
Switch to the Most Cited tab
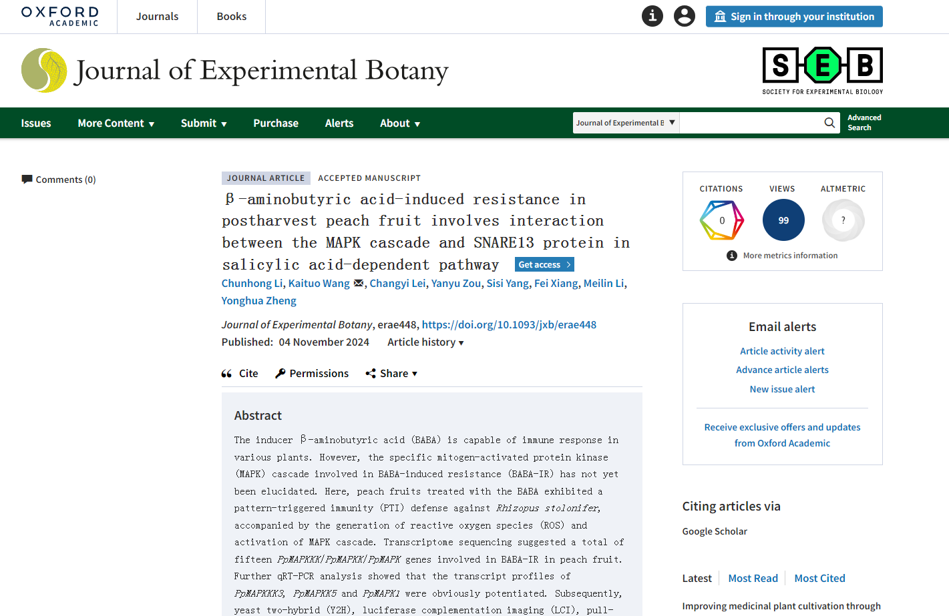pos(819,579)
